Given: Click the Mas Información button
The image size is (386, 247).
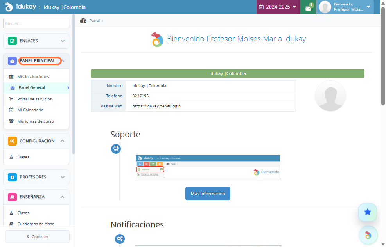Looking at the screenshot, I should tap(208, 194).
